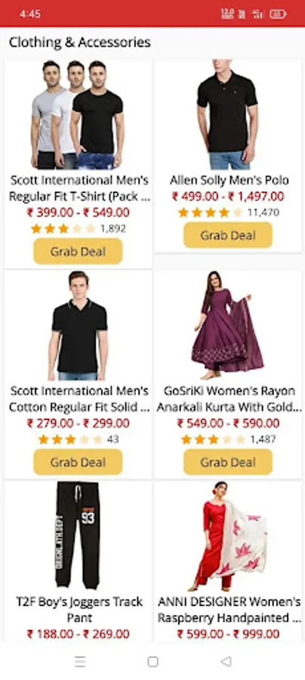This screenshot has height=680, width=305.
Task: Tap the battery icon in status bar
Action: tap(278, 14)
